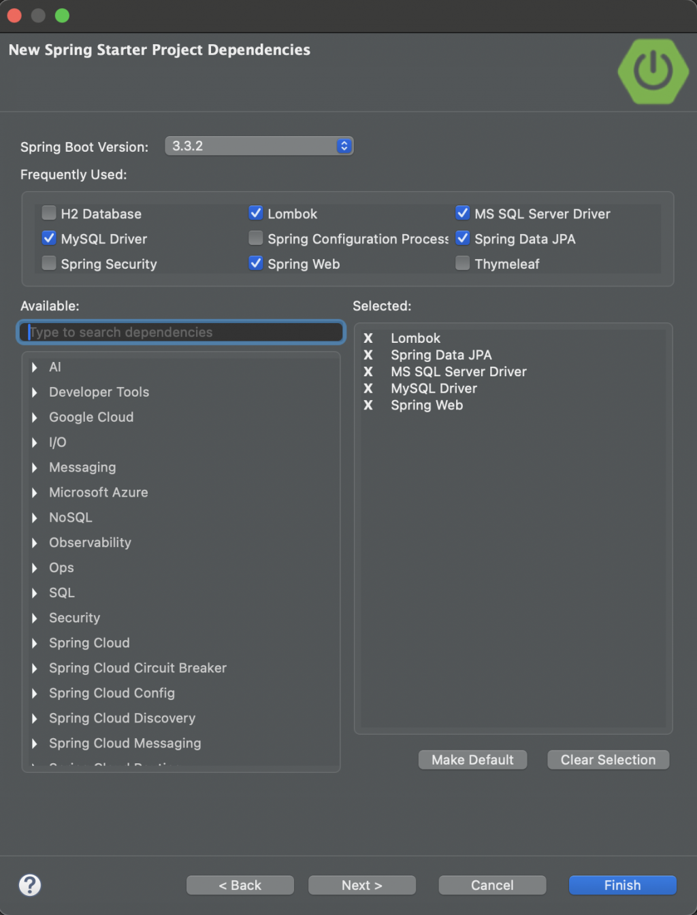Screen dimensions: 697x915
Task: Remove MS SQL Server Driver using its X
Action: point(368,371)
